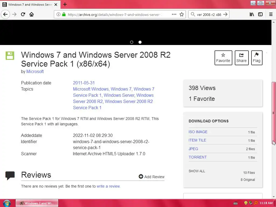Click the green secure connection padlock
This screenshot has width=276, height=207.
click(x=64, y=15)
